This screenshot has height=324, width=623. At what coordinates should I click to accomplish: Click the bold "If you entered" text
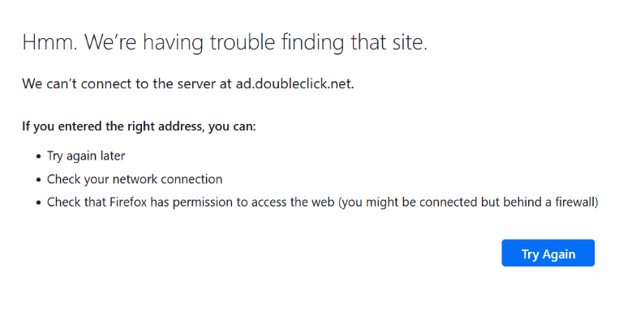[58, 127]
